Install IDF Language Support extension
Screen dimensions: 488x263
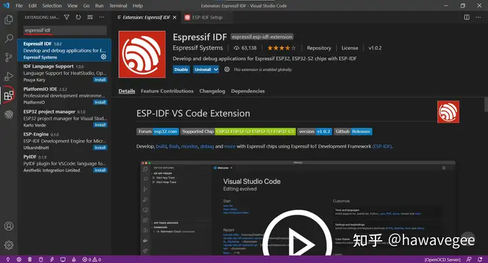pyautogui.click(x=100, y=80)
